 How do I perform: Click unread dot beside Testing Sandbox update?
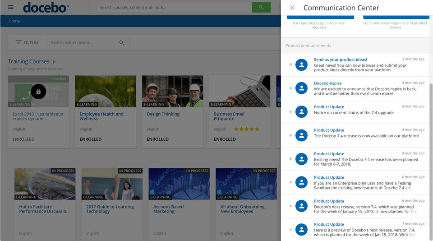tap(290, 182)
